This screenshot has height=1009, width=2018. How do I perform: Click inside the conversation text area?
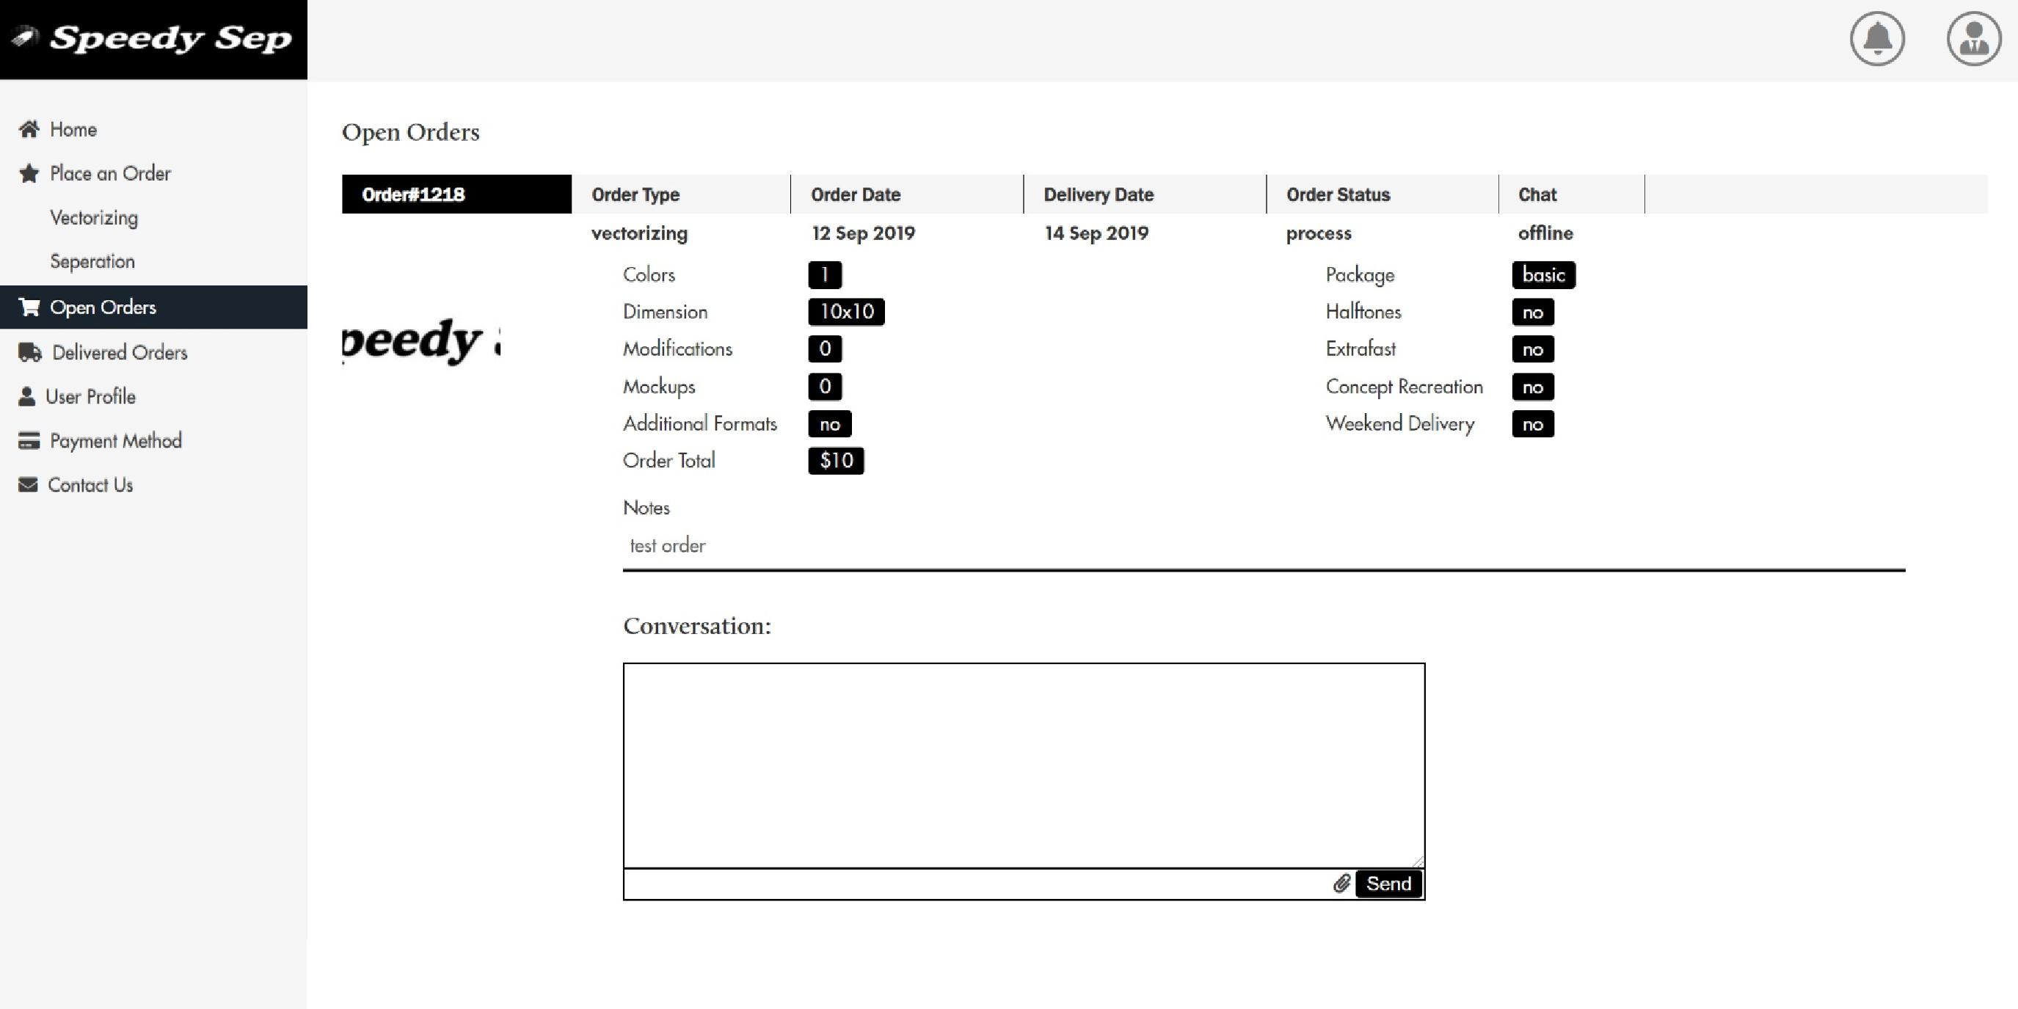tap(1024, 765)
